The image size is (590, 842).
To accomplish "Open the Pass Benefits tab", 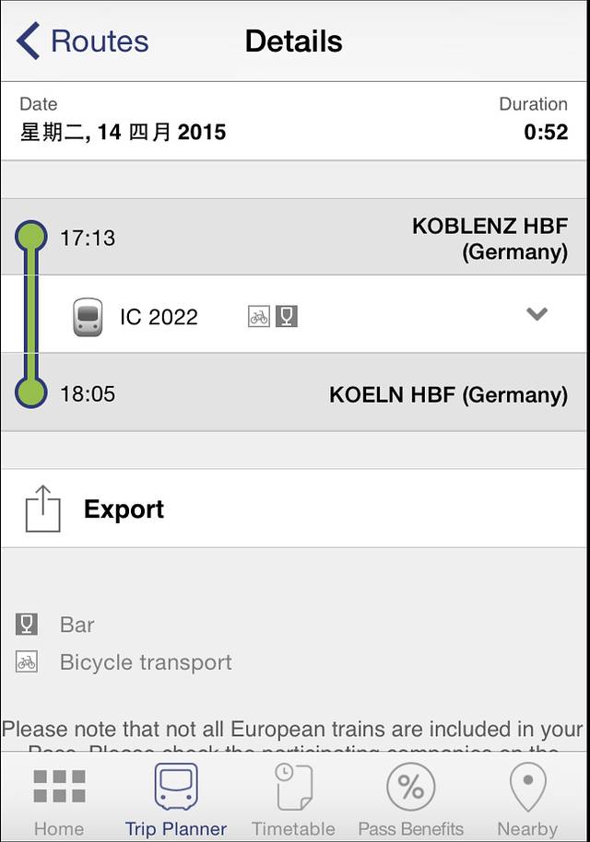I will pyautogui.click(x=410, y=800).
